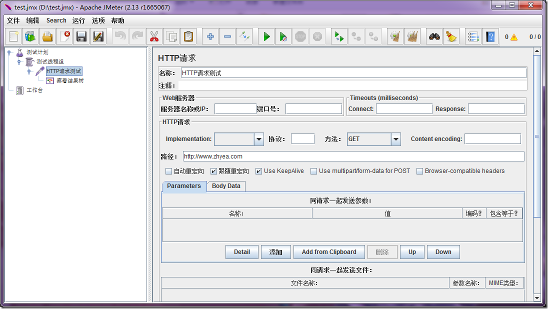This screenshot has height=309, width=548.
Task: Enable the 自动重定向 checkbox
Action: pyautogui.click(x=169, y=171)
